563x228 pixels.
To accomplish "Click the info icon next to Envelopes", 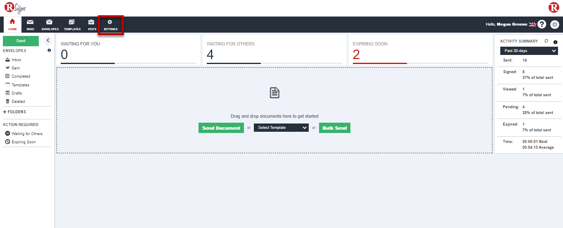I will 49,50.
